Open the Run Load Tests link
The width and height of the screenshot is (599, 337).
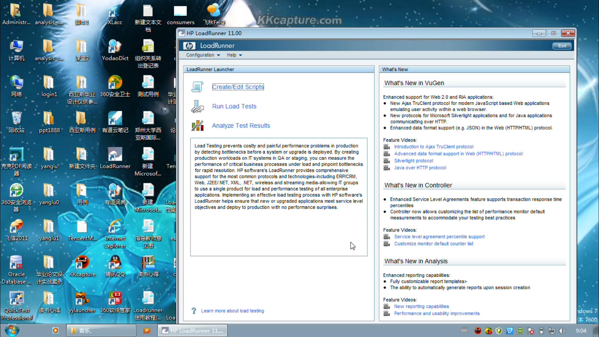(x=234, y=106)
